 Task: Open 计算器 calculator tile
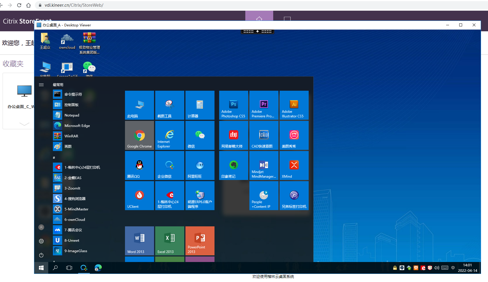coord(200,105)
